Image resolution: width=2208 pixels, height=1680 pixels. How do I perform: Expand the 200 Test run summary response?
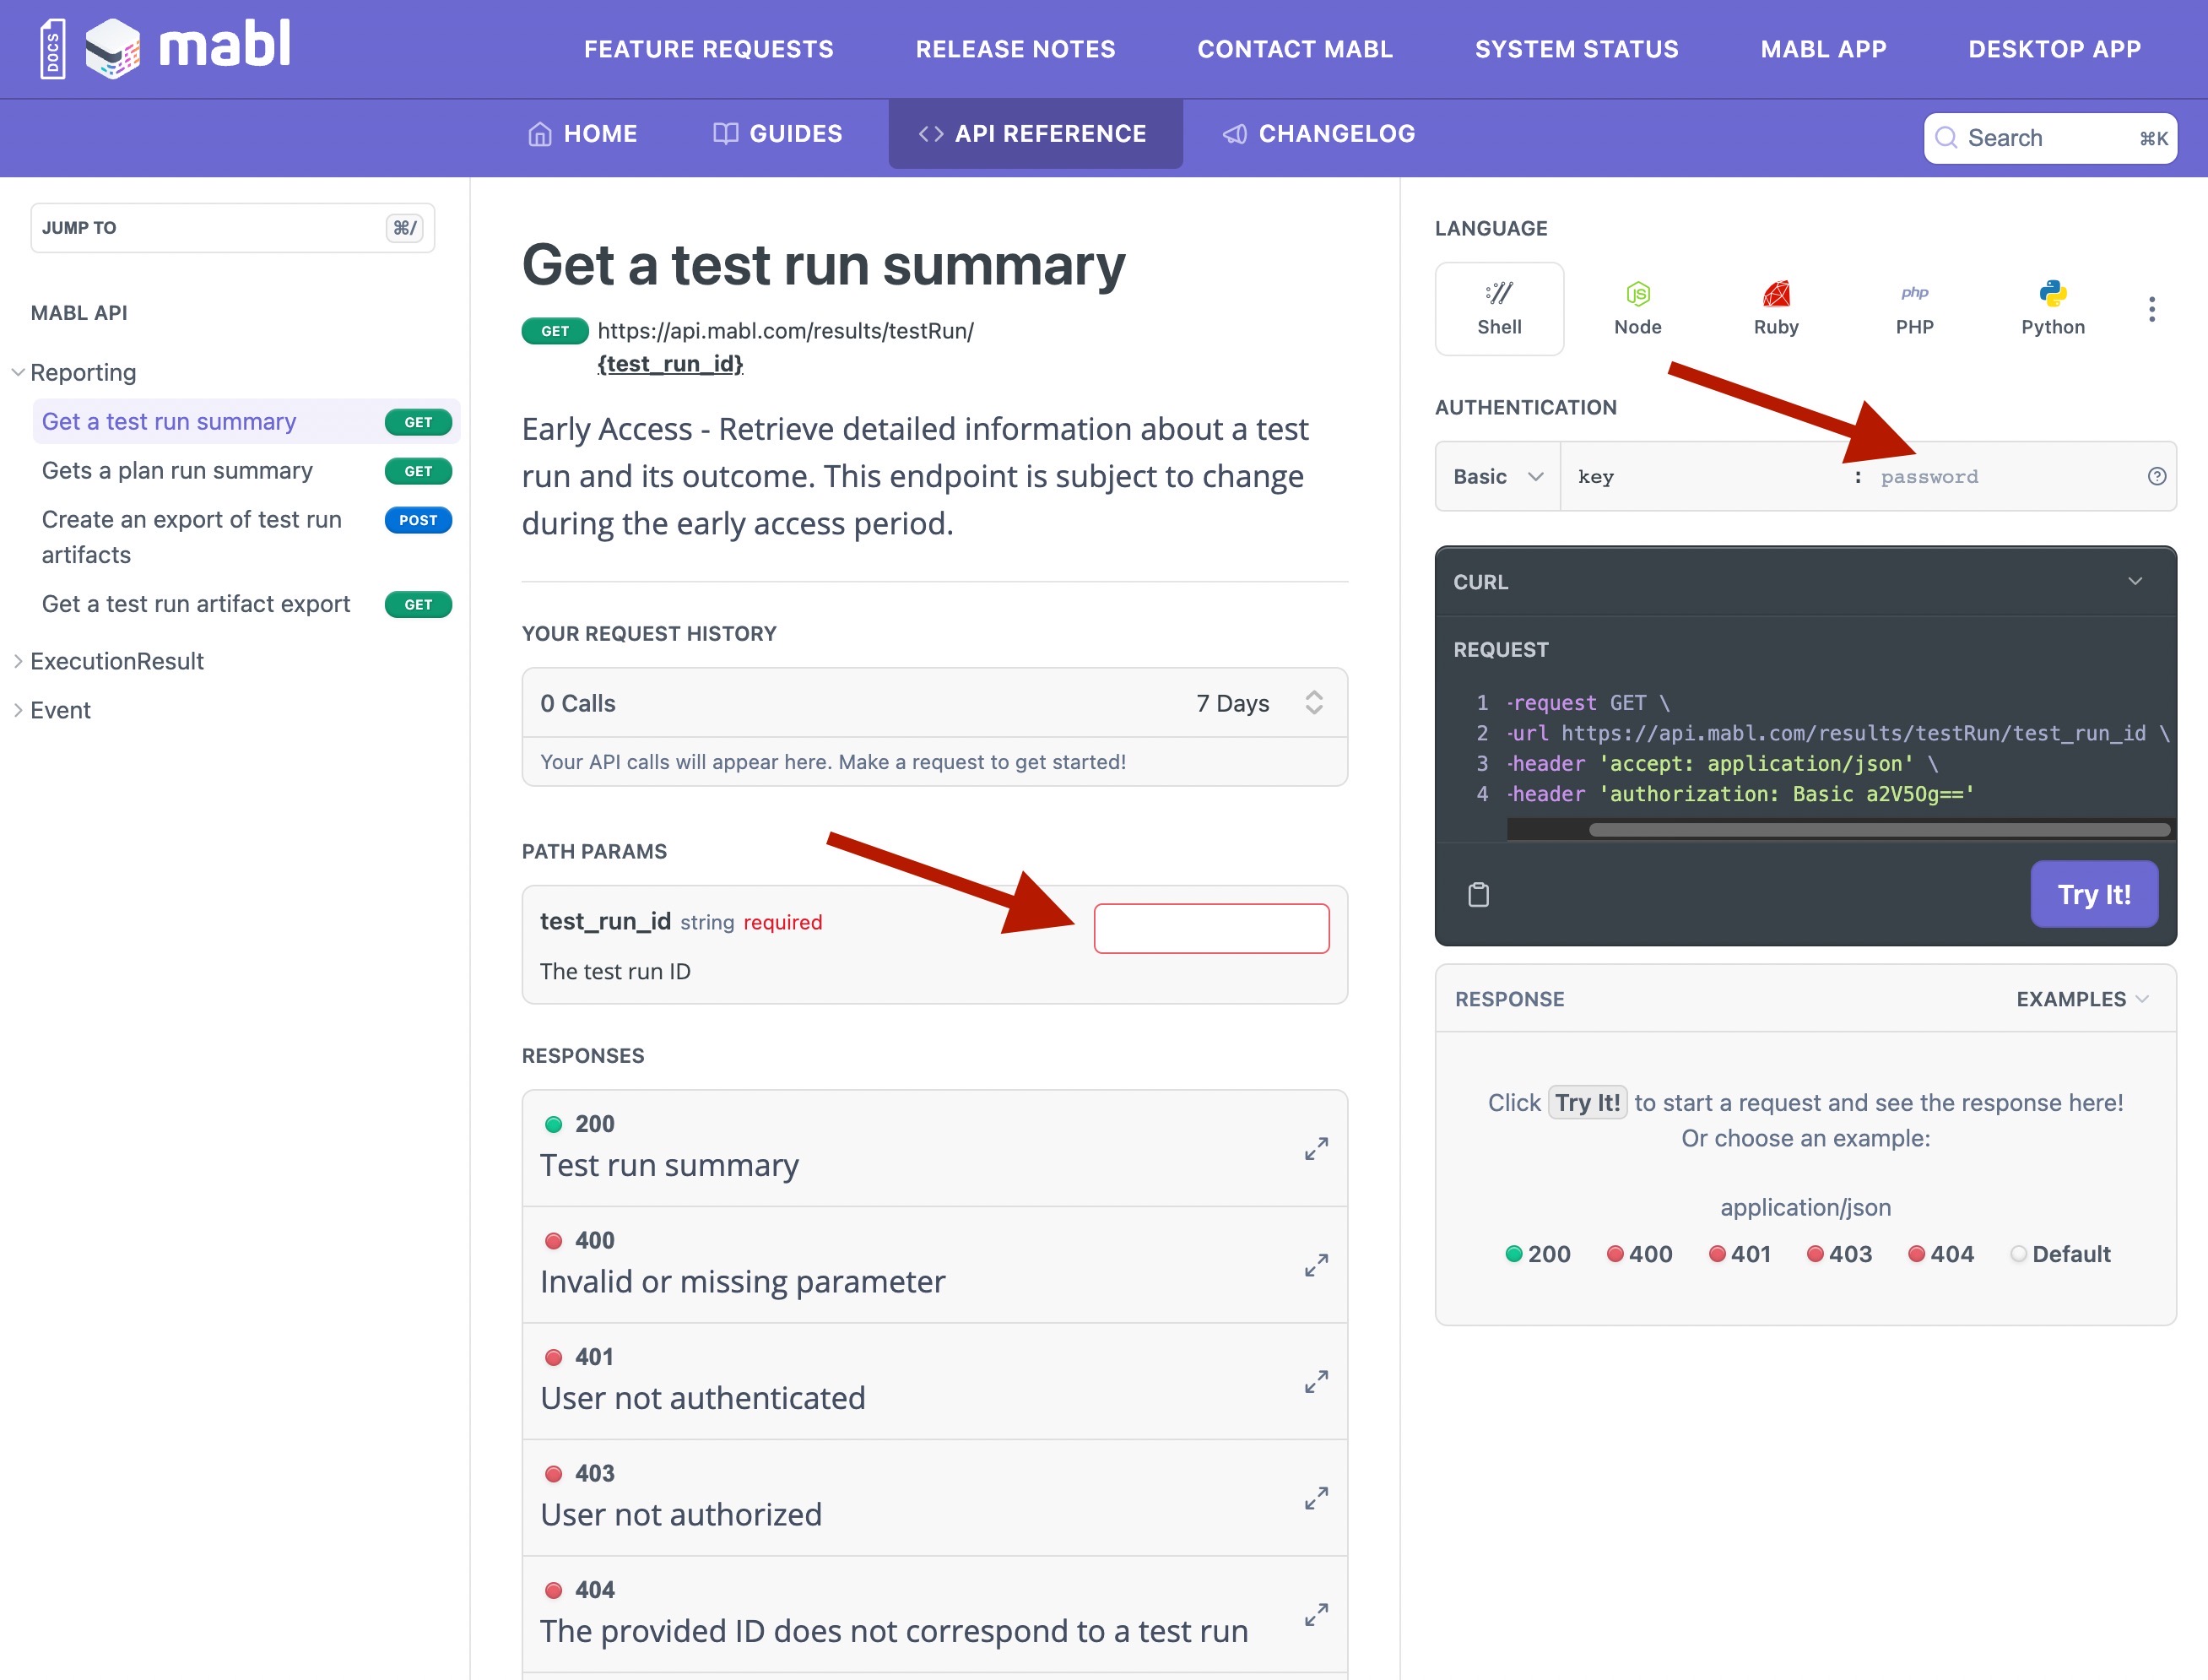tap(1315, 1148)
